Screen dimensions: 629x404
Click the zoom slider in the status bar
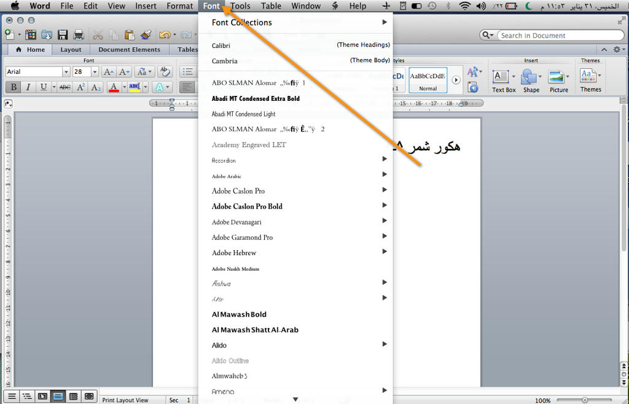(585, 400)
